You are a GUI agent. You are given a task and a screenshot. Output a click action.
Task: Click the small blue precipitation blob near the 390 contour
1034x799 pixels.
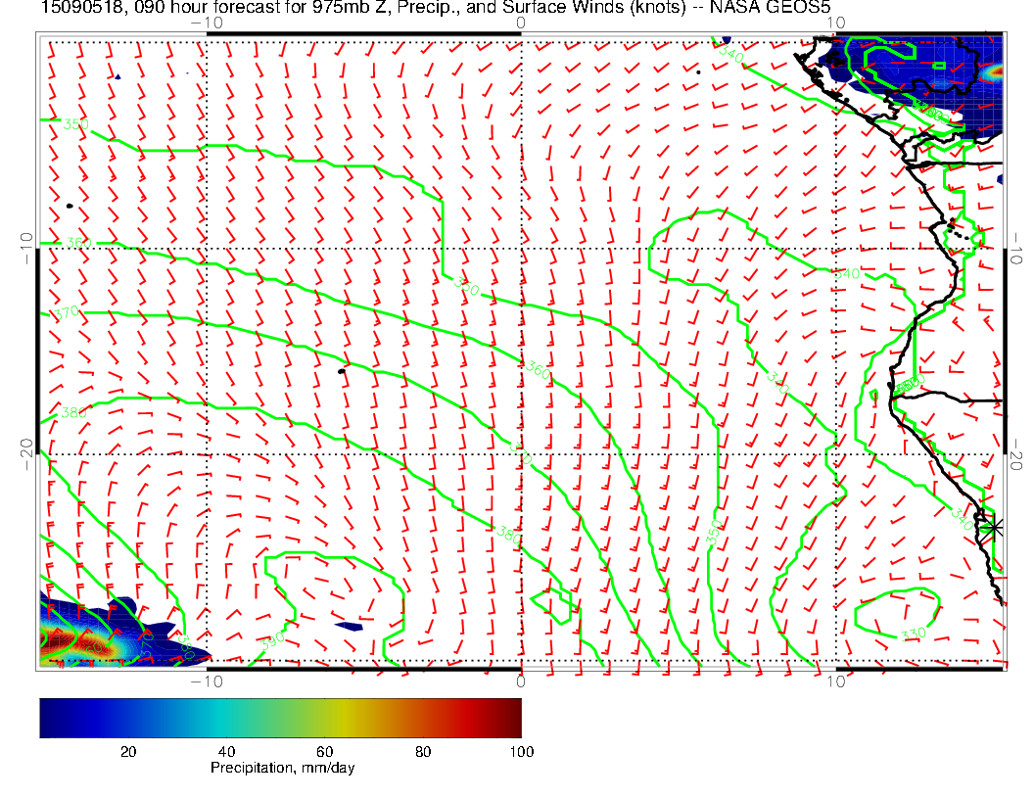pyautogui.click(x=347, y=626)
